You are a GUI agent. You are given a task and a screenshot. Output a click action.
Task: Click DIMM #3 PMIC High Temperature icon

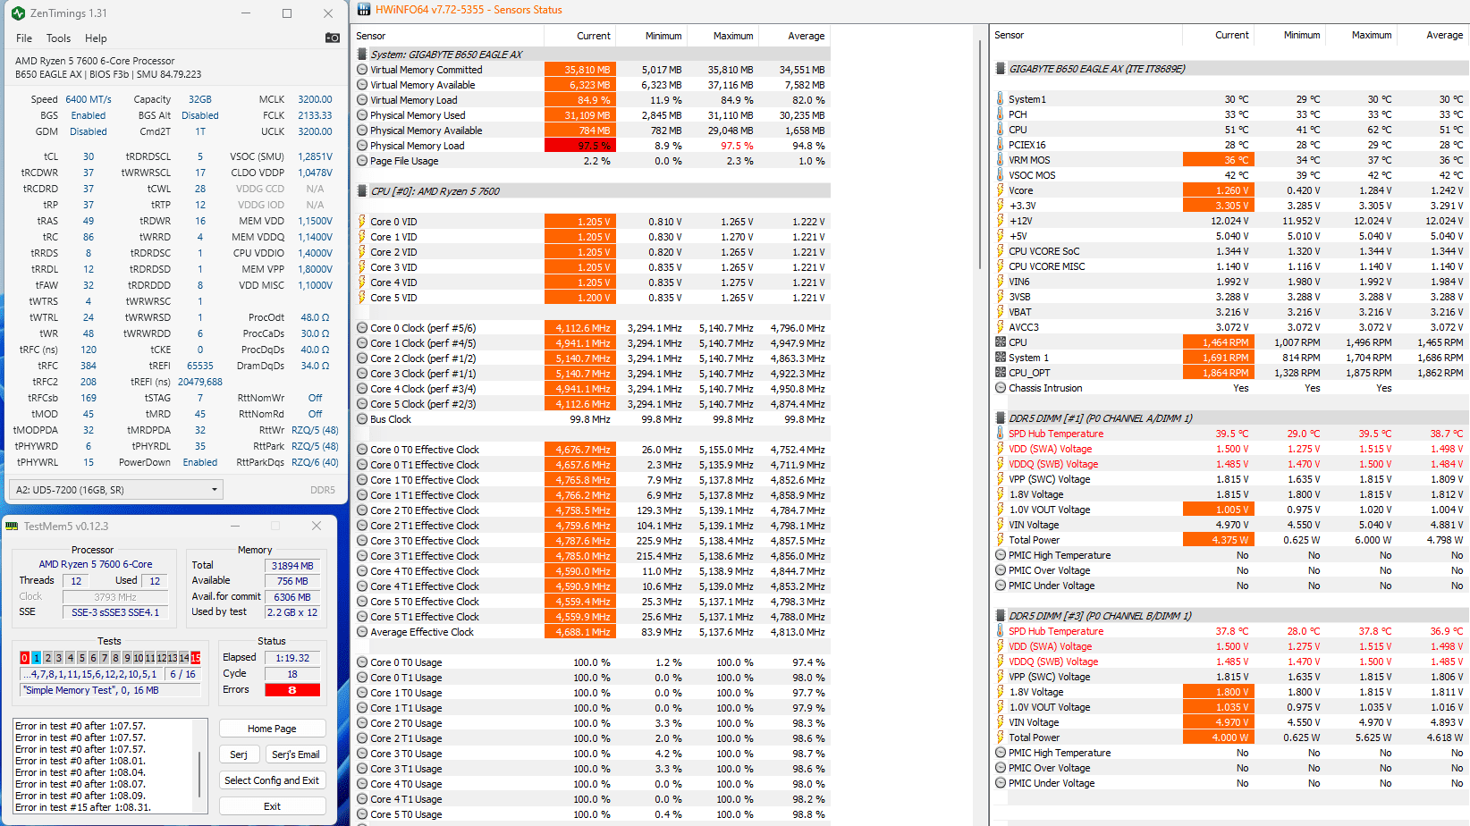tap(1001, 753)
